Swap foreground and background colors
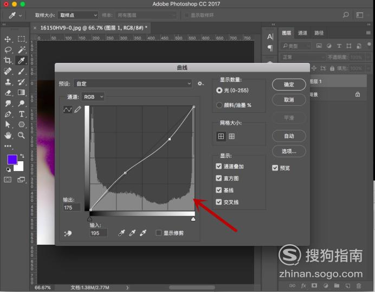The width and height of the screenshot is (375, 292). coord(22,156)
